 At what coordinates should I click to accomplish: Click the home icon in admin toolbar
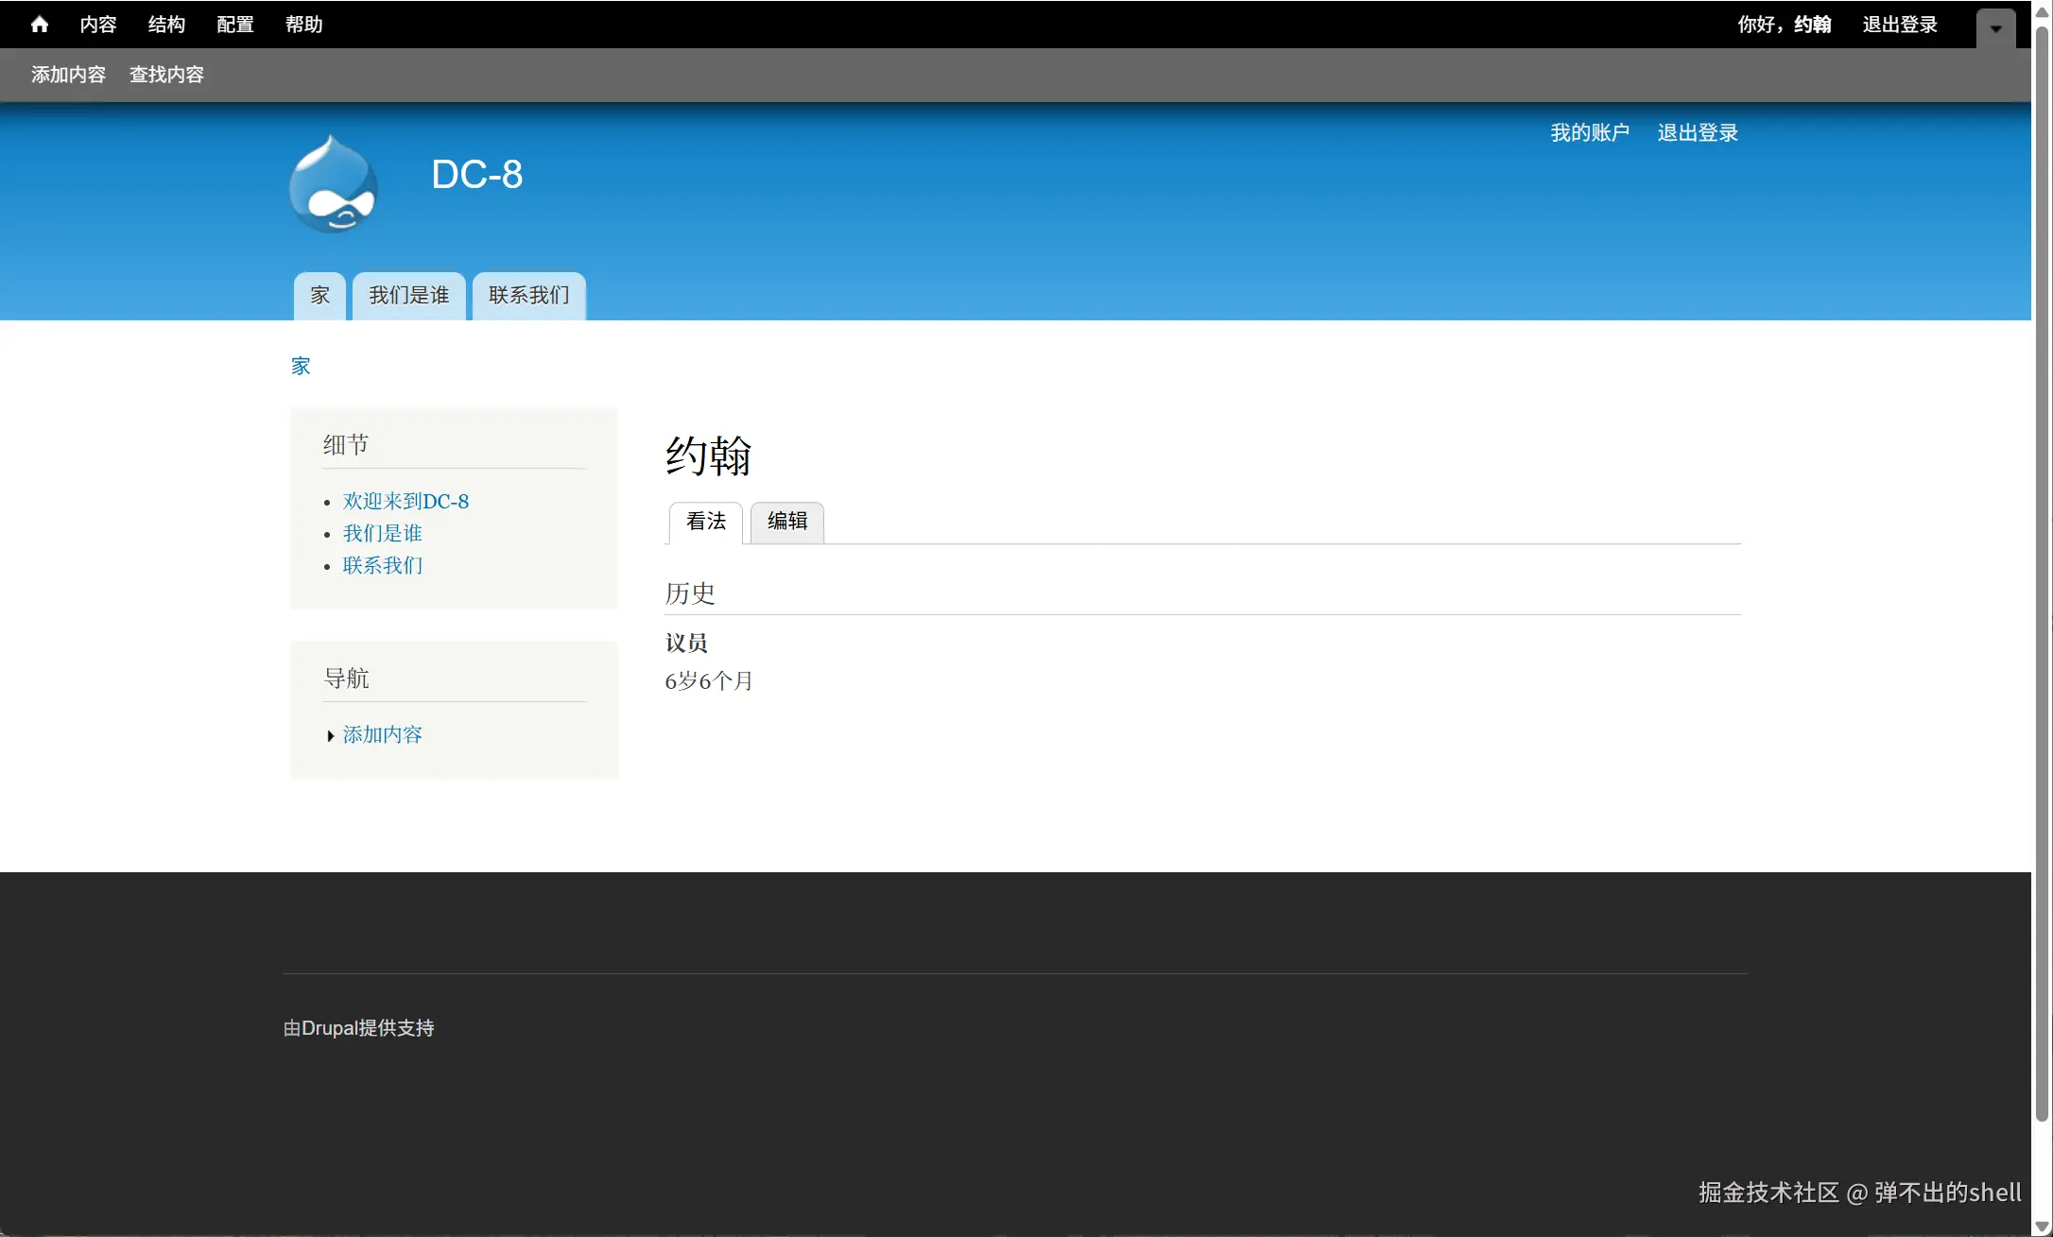click(39, 25)
